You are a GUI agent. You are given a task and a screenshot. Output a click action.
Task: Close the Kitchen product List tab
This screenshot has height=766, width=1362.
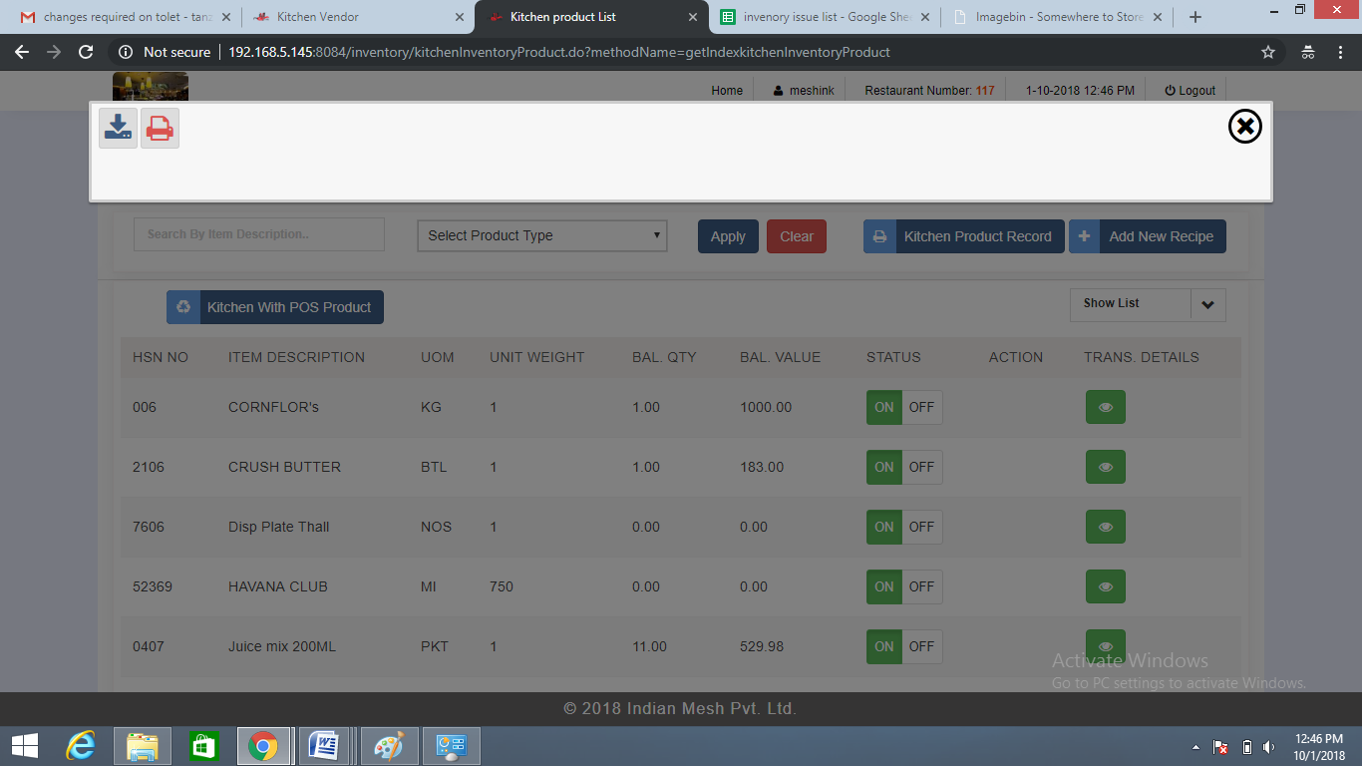692,18
